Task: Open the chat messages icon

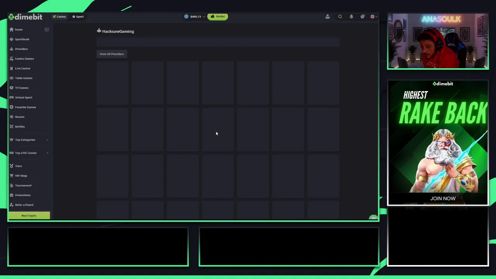Action: (362, 17)
